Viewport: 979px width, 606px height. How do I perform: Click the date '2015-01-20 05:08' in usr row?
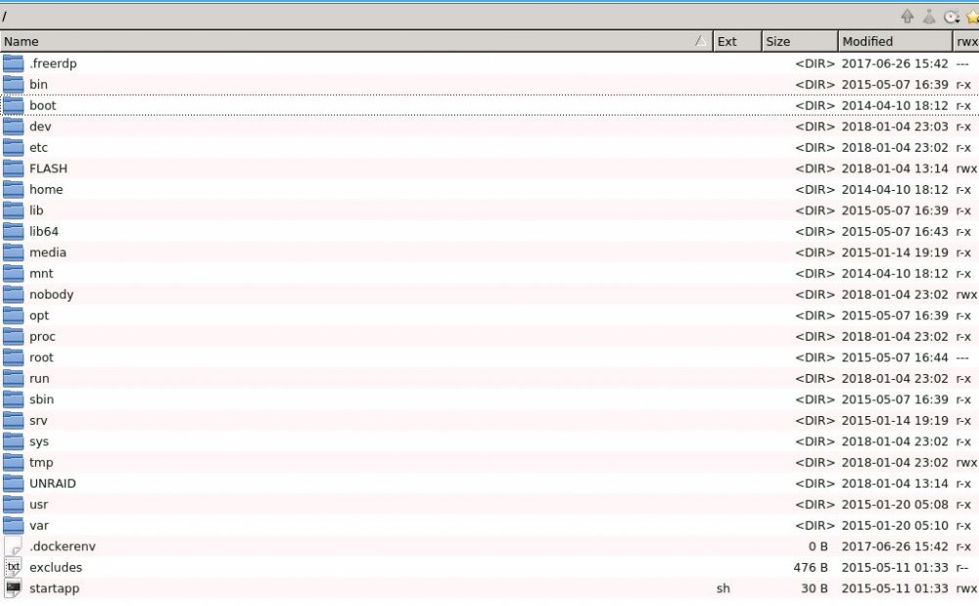(x=895, y=504)
